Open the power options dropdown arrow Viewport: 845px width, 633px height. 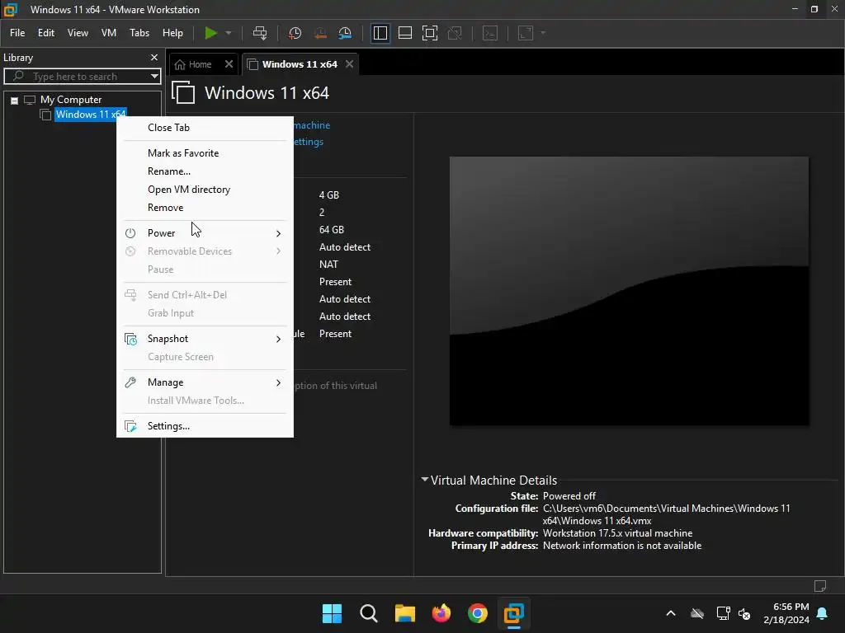pos(229,33)
